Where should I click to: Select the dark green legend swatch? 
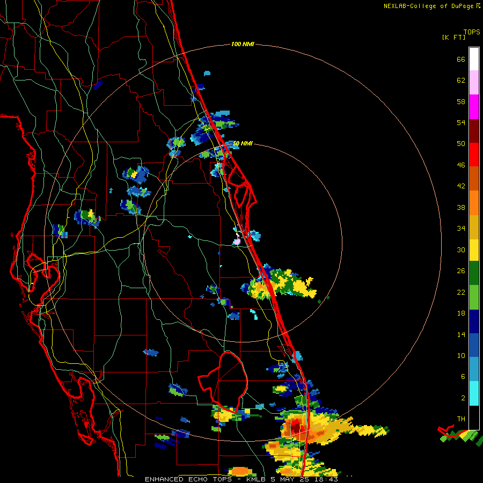tap(474, 273)
